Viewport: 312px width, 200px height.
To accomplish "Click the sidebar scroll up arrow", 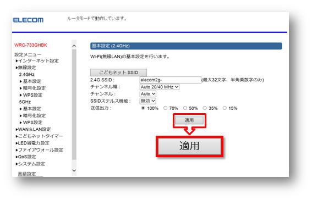I will click(74, 46).
